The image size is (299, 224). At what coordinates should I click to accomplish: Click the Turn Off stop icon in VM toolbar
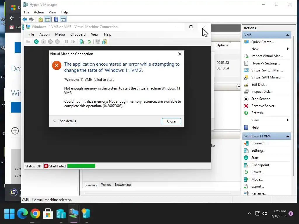[44, 42]
